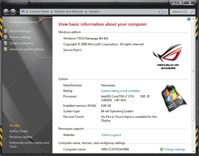
Task: Select the Windows 7 ROG Rampage edition text
Action: click(x=86, y=39)
